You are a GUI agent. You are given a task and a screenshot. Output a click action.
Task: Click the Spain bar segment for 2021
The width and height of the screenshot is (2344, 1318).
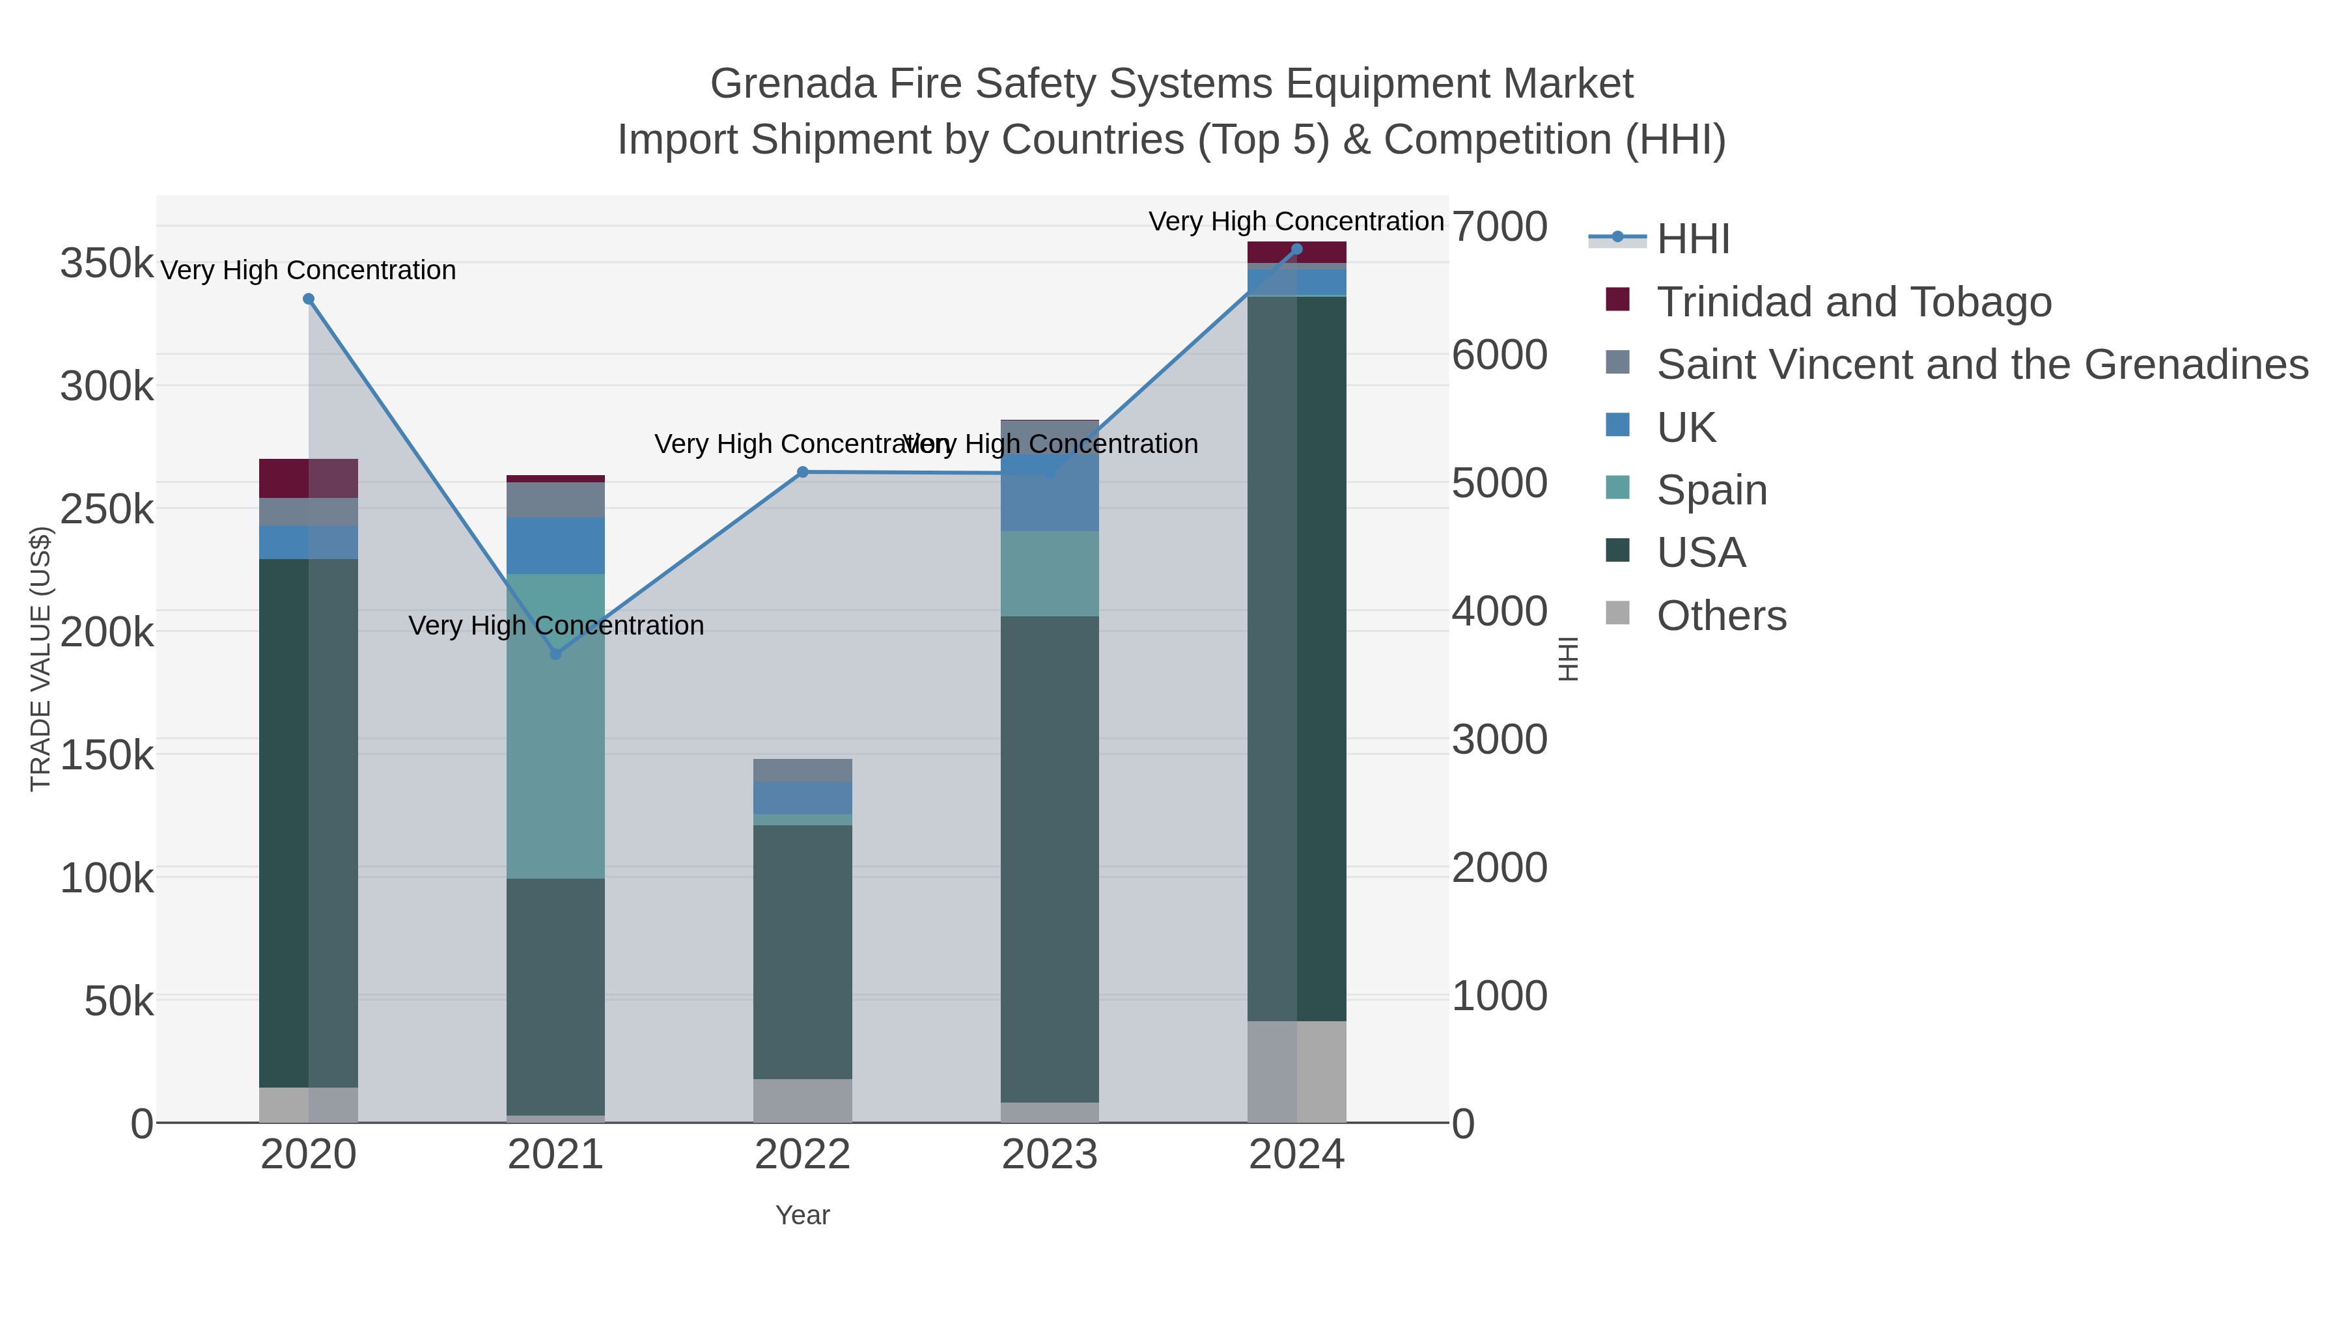pos(556,726)
